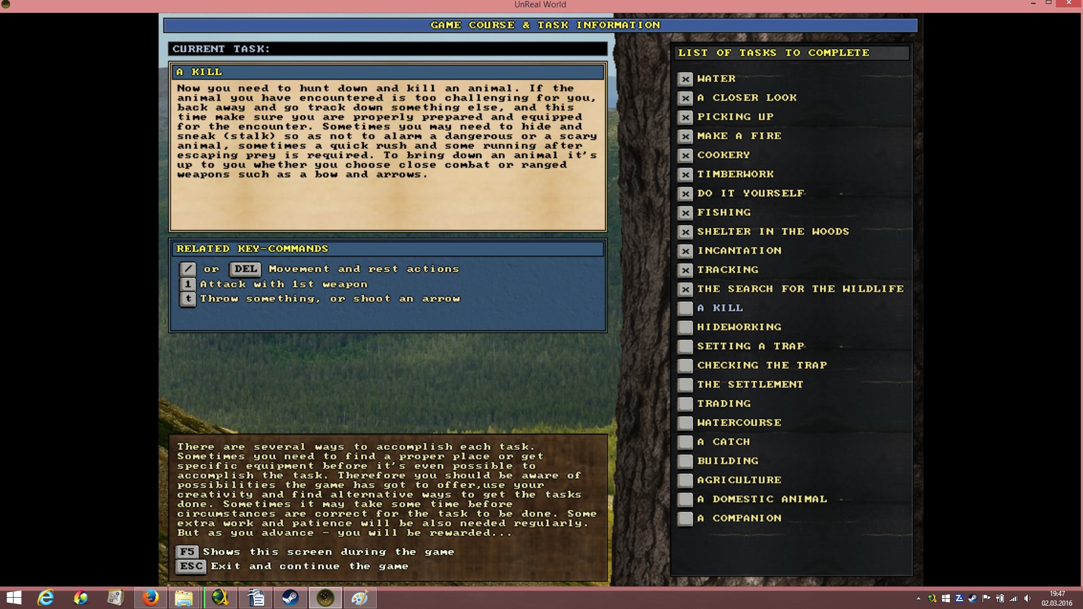1083x609 pixels.
Task: Launch Internet Explorer from taskbar
Action: [46, 598]
